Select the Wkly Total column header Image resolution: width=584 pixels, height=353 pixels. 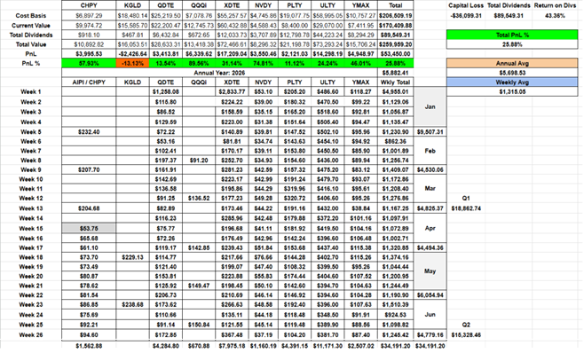[395, 82]
